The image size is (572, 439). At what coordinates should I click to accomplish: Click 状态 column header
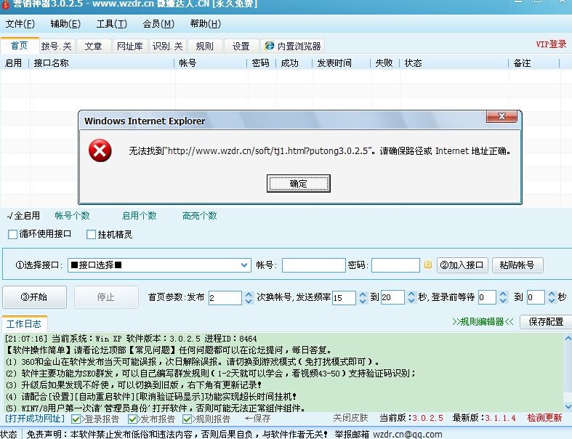click(x=454, y=63)
